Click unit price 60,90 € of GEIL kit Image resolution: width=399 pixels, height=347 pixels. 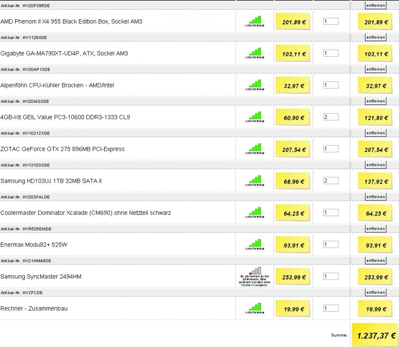(293, 117)
